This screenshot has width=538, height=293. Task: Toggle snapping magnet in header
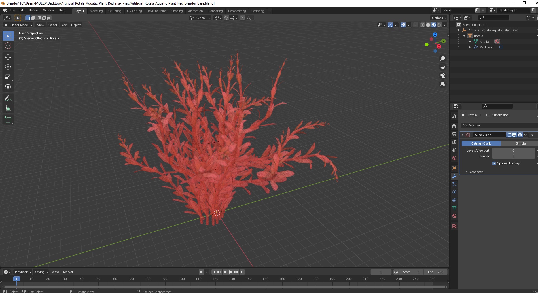pyautogui.click(x=226, y=18)
